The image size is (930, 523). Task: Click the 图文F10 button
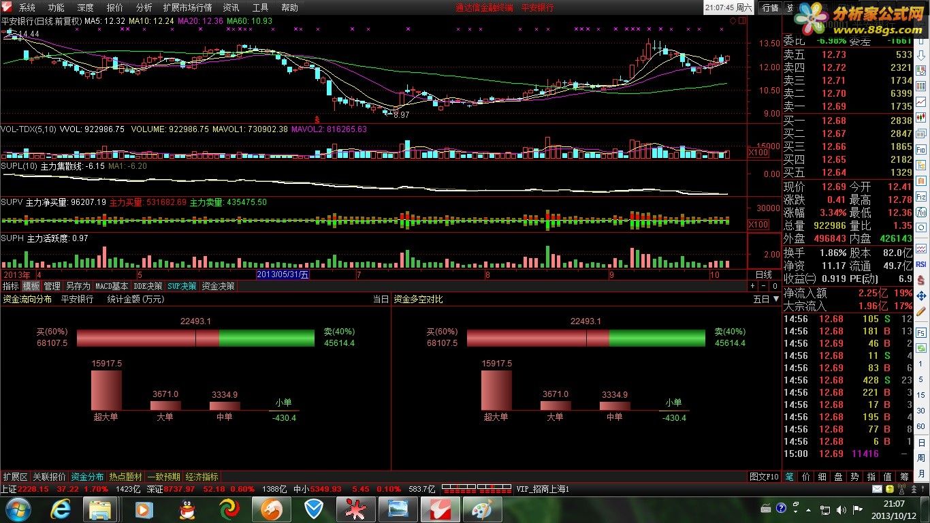pyautogui.click(x=764, y=477)
